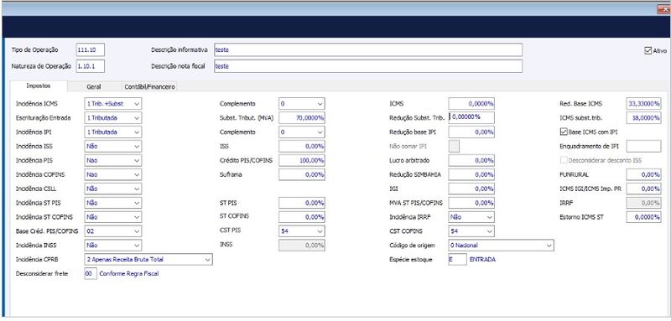The height and width of the screenshot is (321, 671).
Task: Click the ICMS IGI/ICMS Imp. PR field
Action: [x=643, y=189]
